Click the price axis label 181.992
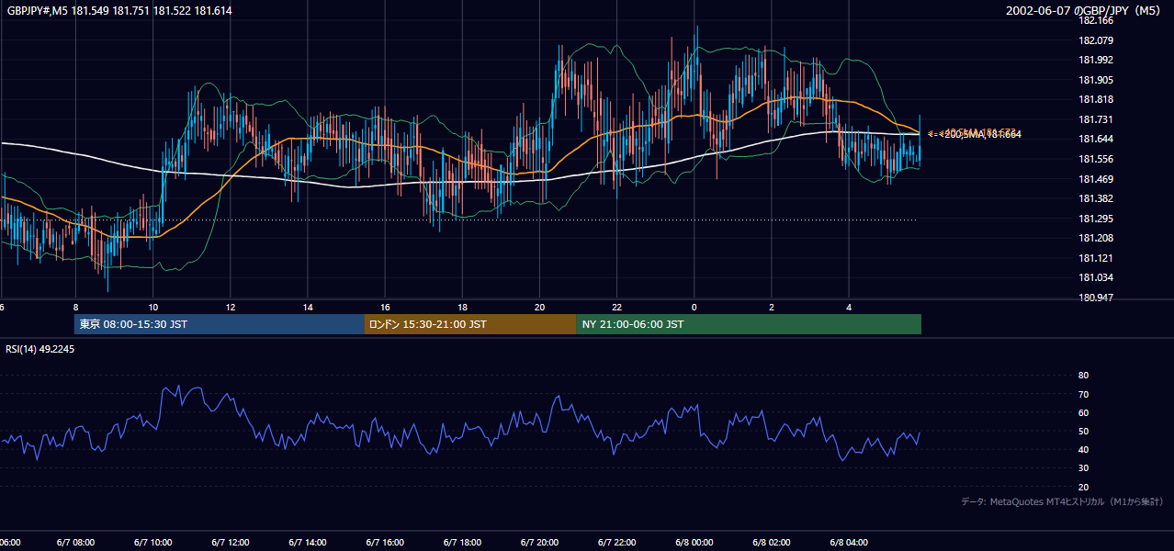Image resolution: width=1174 pixels, height=551 pixels. coord(1096,60)
